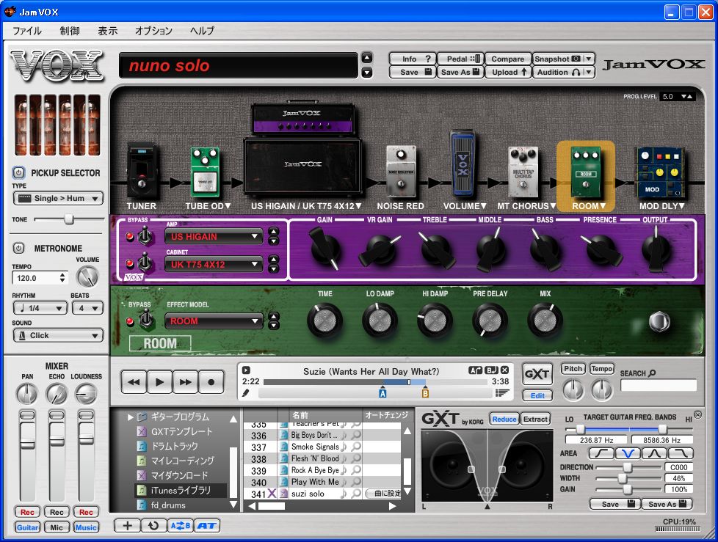Open the オプション menu
The image size is (718, 542).
pos(153,31)
